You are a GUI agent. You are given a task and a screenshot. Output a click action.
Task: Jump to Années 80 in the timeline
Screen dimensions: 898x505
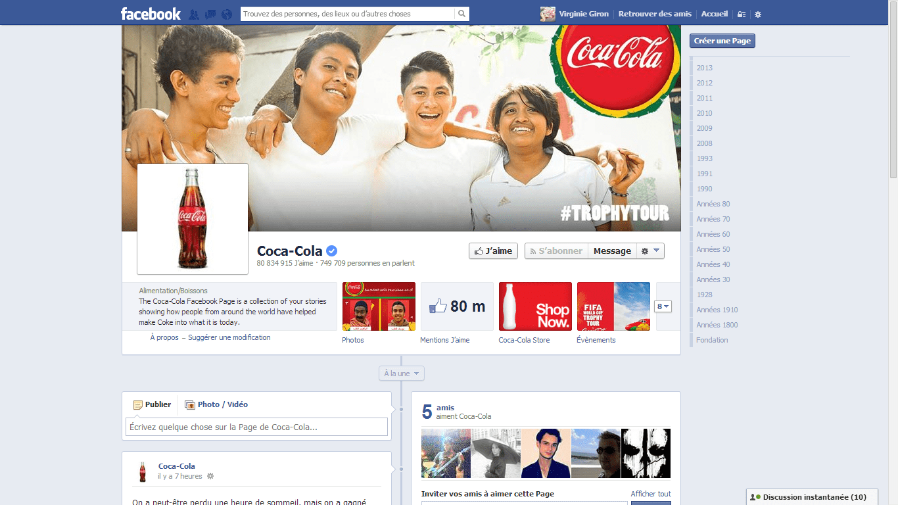tap(713, 204)
